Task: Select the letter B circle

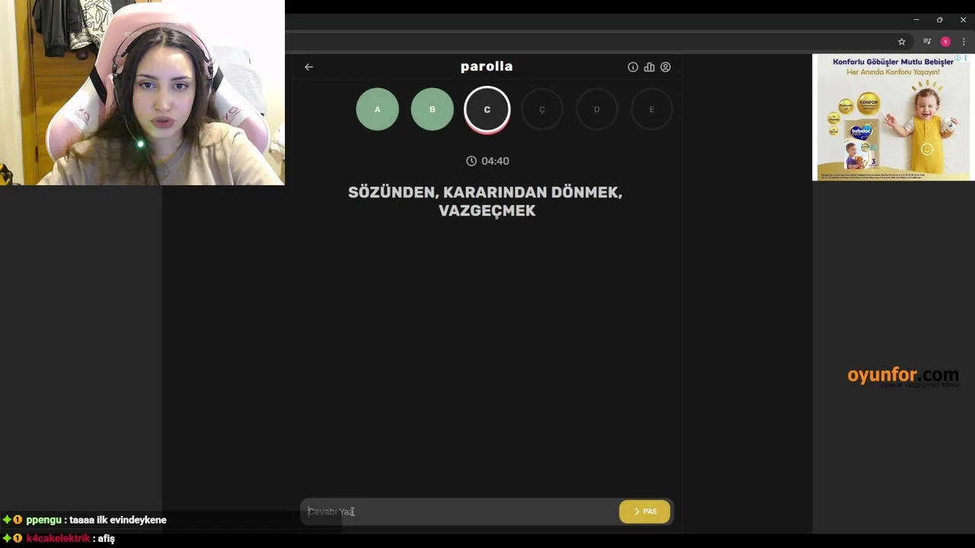Action: (x=432, y=110)
